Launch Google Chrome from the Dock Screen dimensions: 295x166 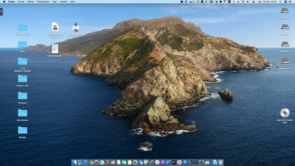(x=91, y=162)
